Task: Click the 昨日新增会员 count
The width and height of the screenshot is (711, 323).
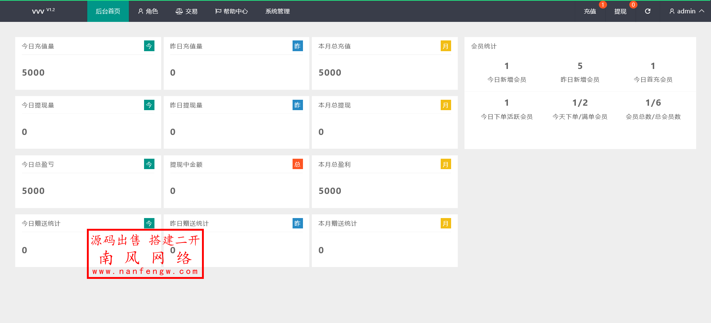Action: pos(580,66)
